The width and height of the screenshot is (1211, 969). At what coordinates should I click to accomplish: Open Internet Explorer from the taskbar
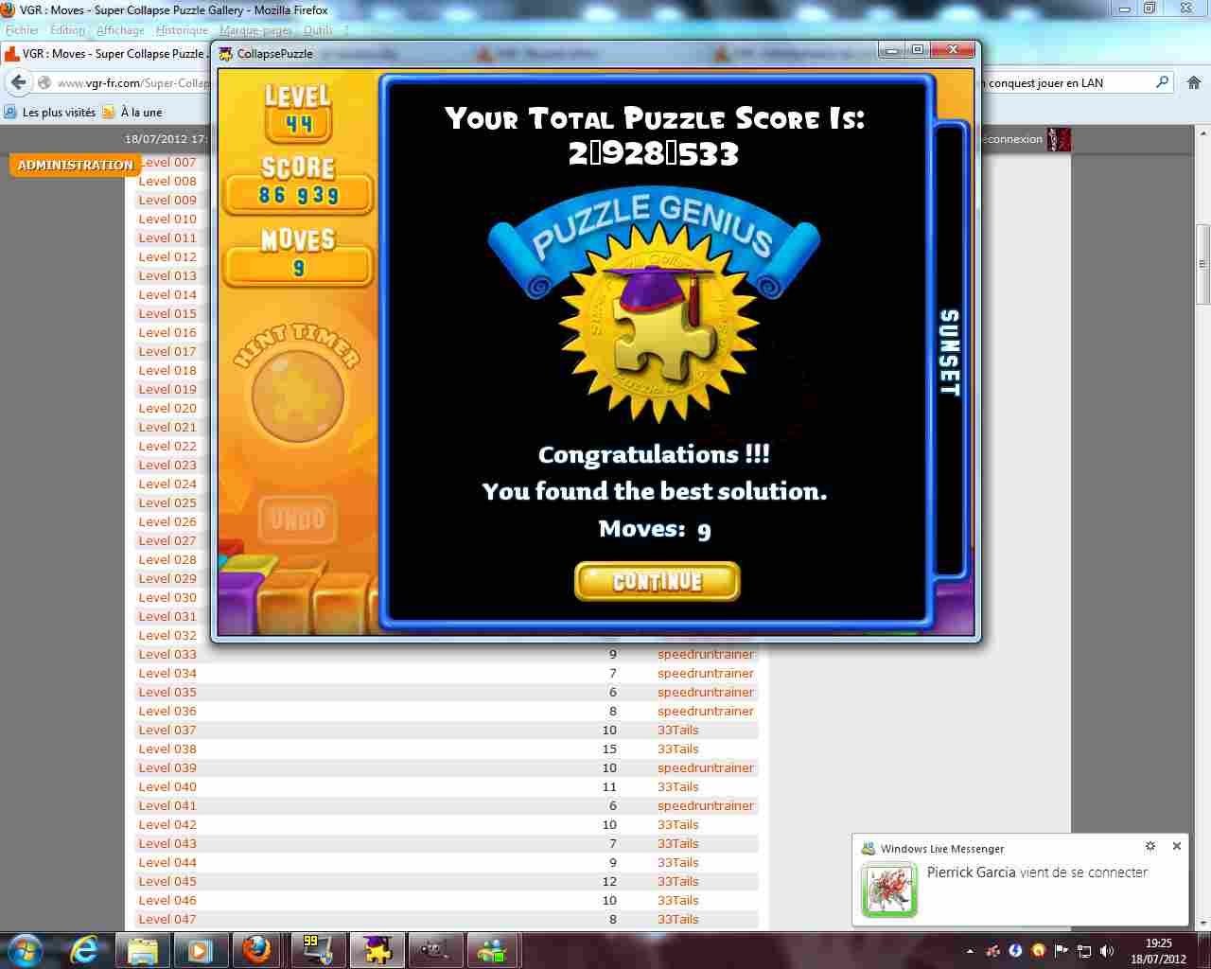coord(85,949)
